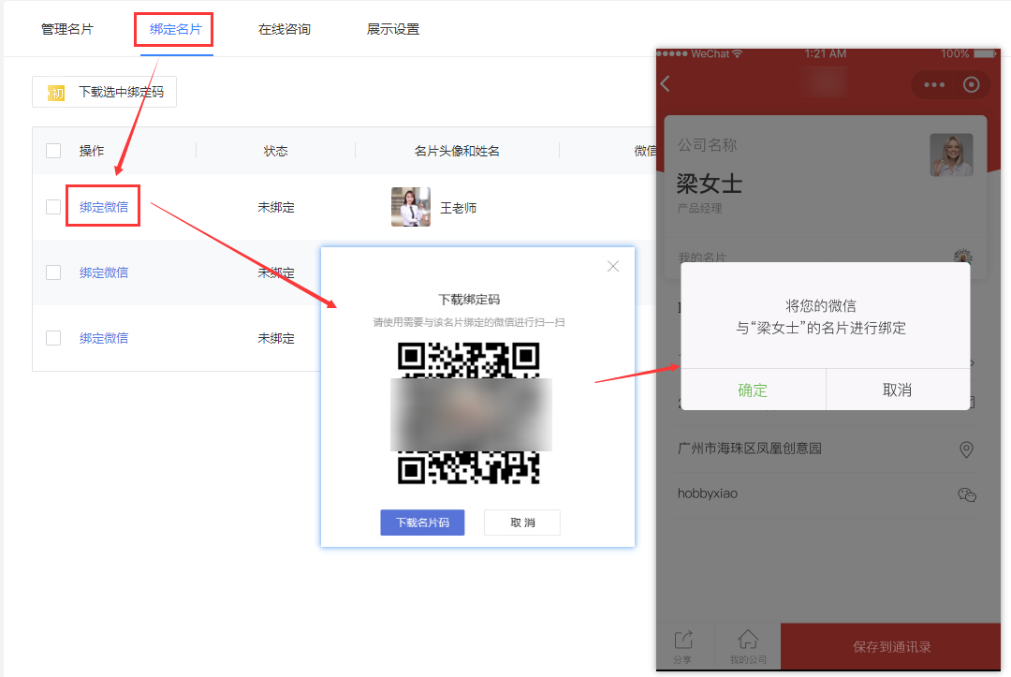
Task: Tap the 1:21 AM clock in the phone status bar
Action: coord(826,54)
